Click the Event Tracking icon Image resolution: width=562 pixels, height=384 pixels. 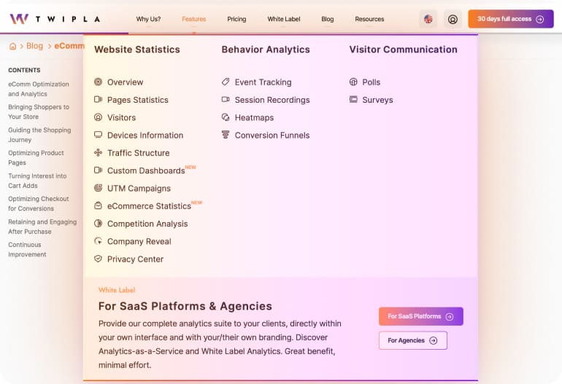(x=226, y=82)
